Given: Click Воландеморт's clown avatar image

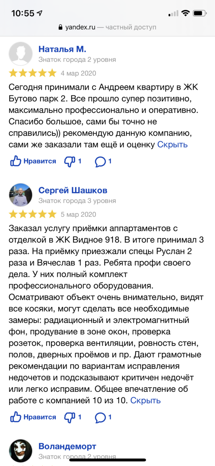Looking at the screenshot, I should pos(20,450).
